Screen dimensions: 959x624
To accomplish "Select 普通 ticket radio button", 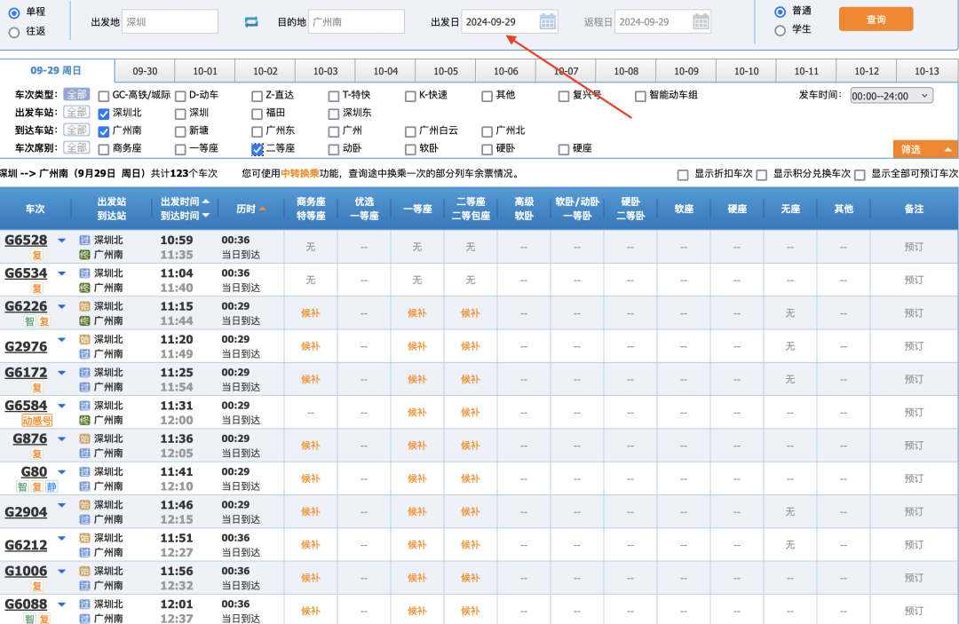I will point(780,12).
